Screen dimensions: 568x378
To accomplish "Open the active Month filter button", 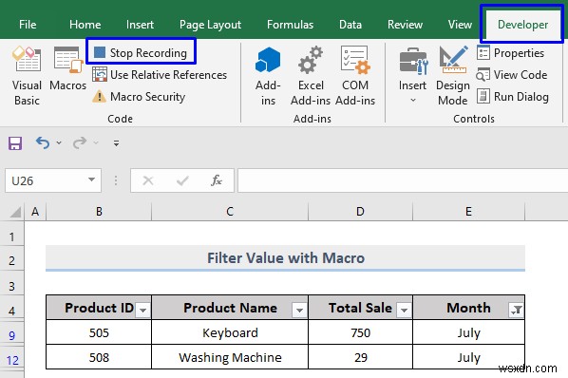I will tap(516, 310).
